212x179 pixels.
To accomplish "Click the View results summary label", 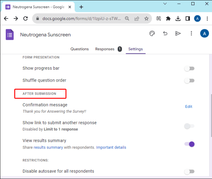I will (x=44, y=141).
